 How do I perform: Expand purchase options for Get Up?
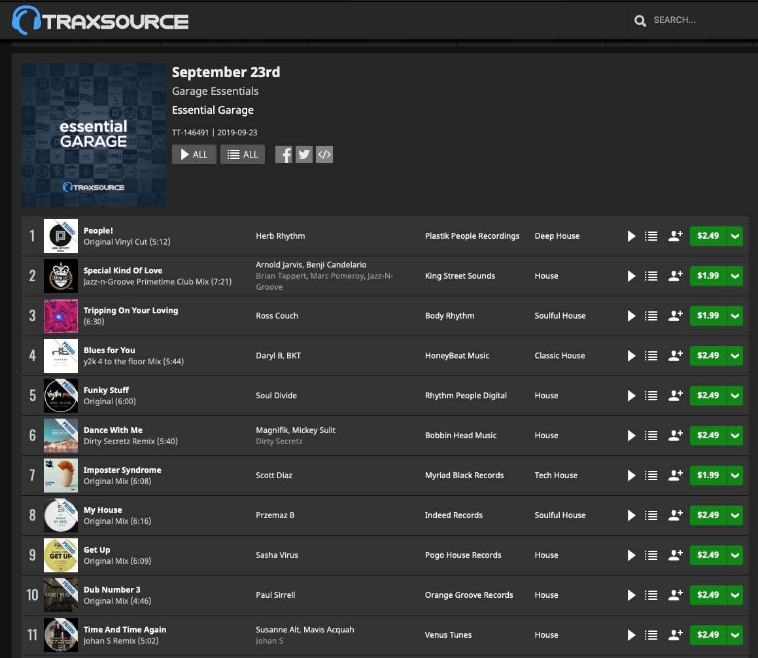point(735,555)
